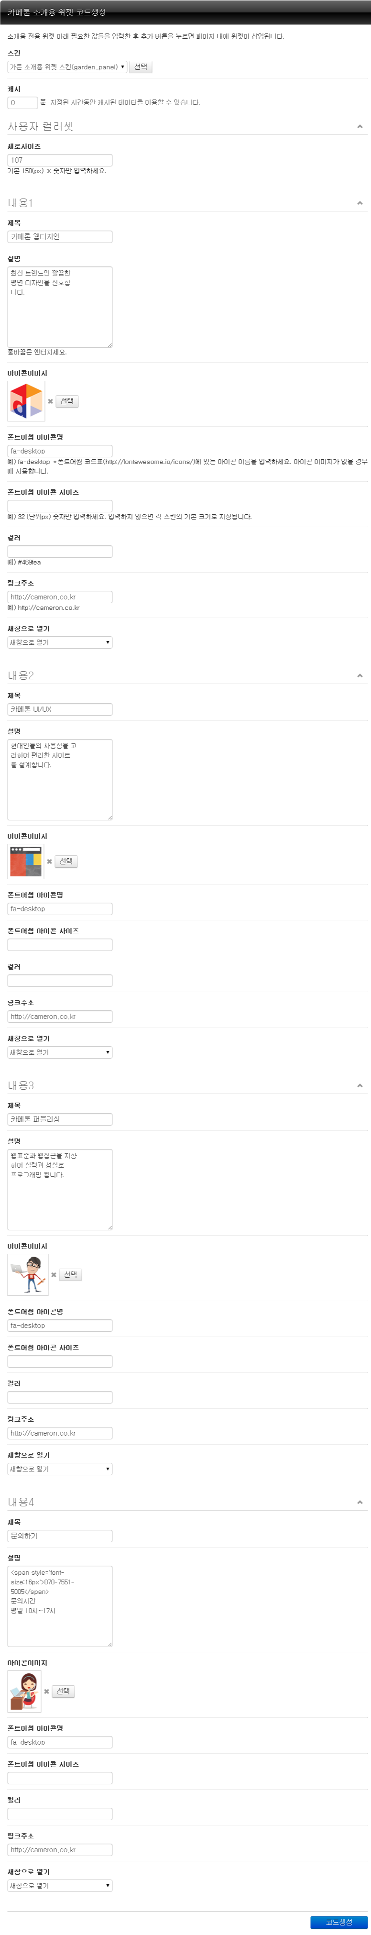Collapse the 내용3 section arrow
Viewport: 371px width, 1935px height.
coord(360,1085)
